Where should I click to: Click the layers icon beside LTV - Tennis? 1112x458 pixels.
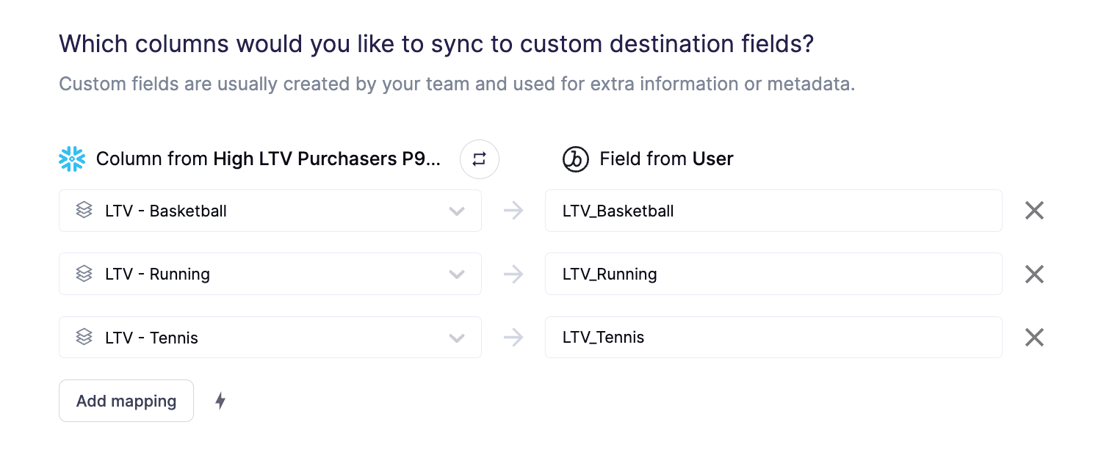point(84,338)
